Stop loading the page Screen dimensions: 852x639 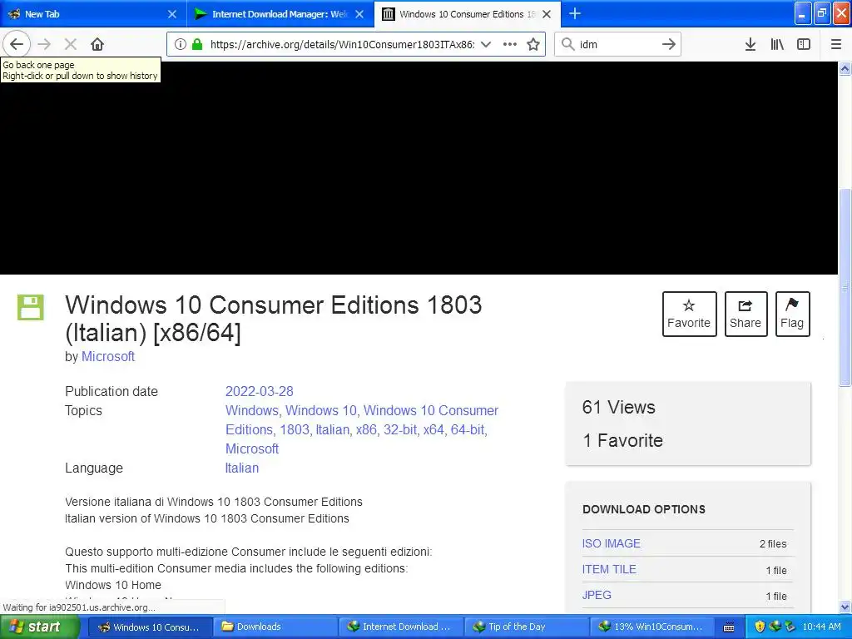tap(71, 44)
